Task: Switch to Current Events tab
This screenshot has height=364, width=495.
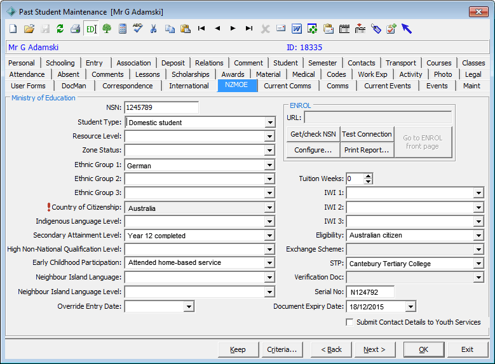Action: (x=388, y=86)
